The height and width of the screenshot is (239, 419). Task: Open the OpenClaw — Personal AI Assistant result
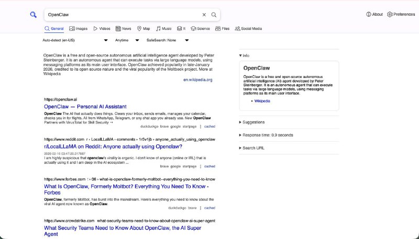tap(85, 107)
